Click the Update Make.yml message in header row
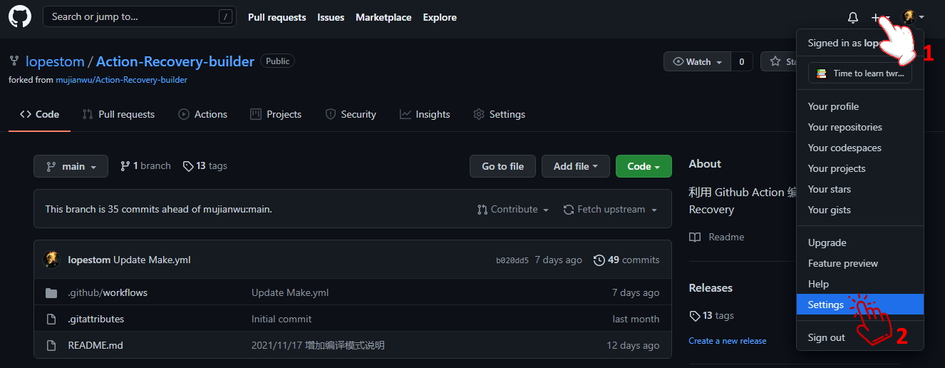Image resolution: width=945 pixels, height=368 pixels. (152, 260)
